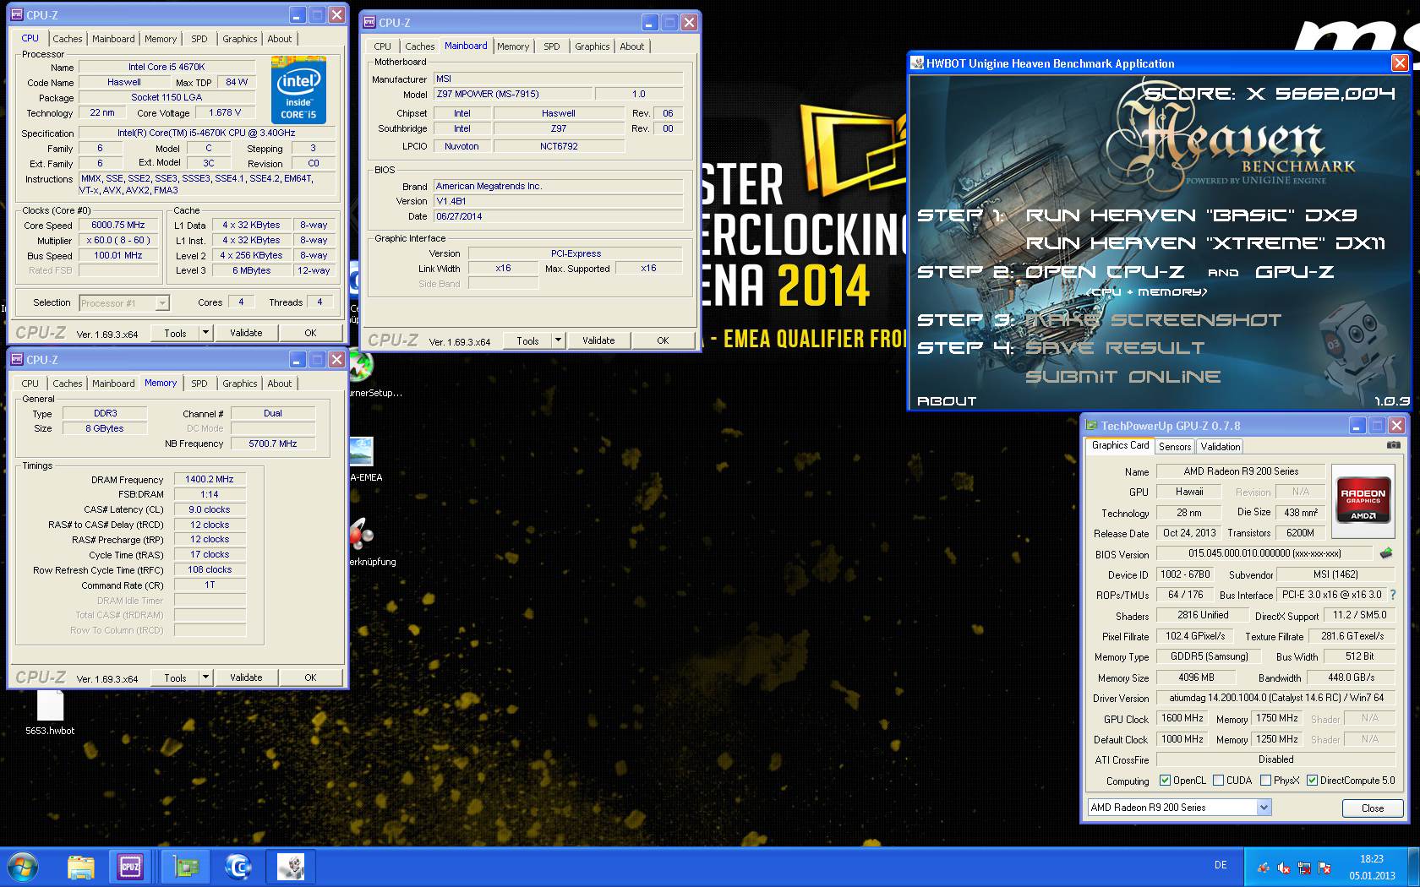This screenshot has height=887, width=1420.
Task: Click the Action Center flag tray icon
Action: (1324, 867)
